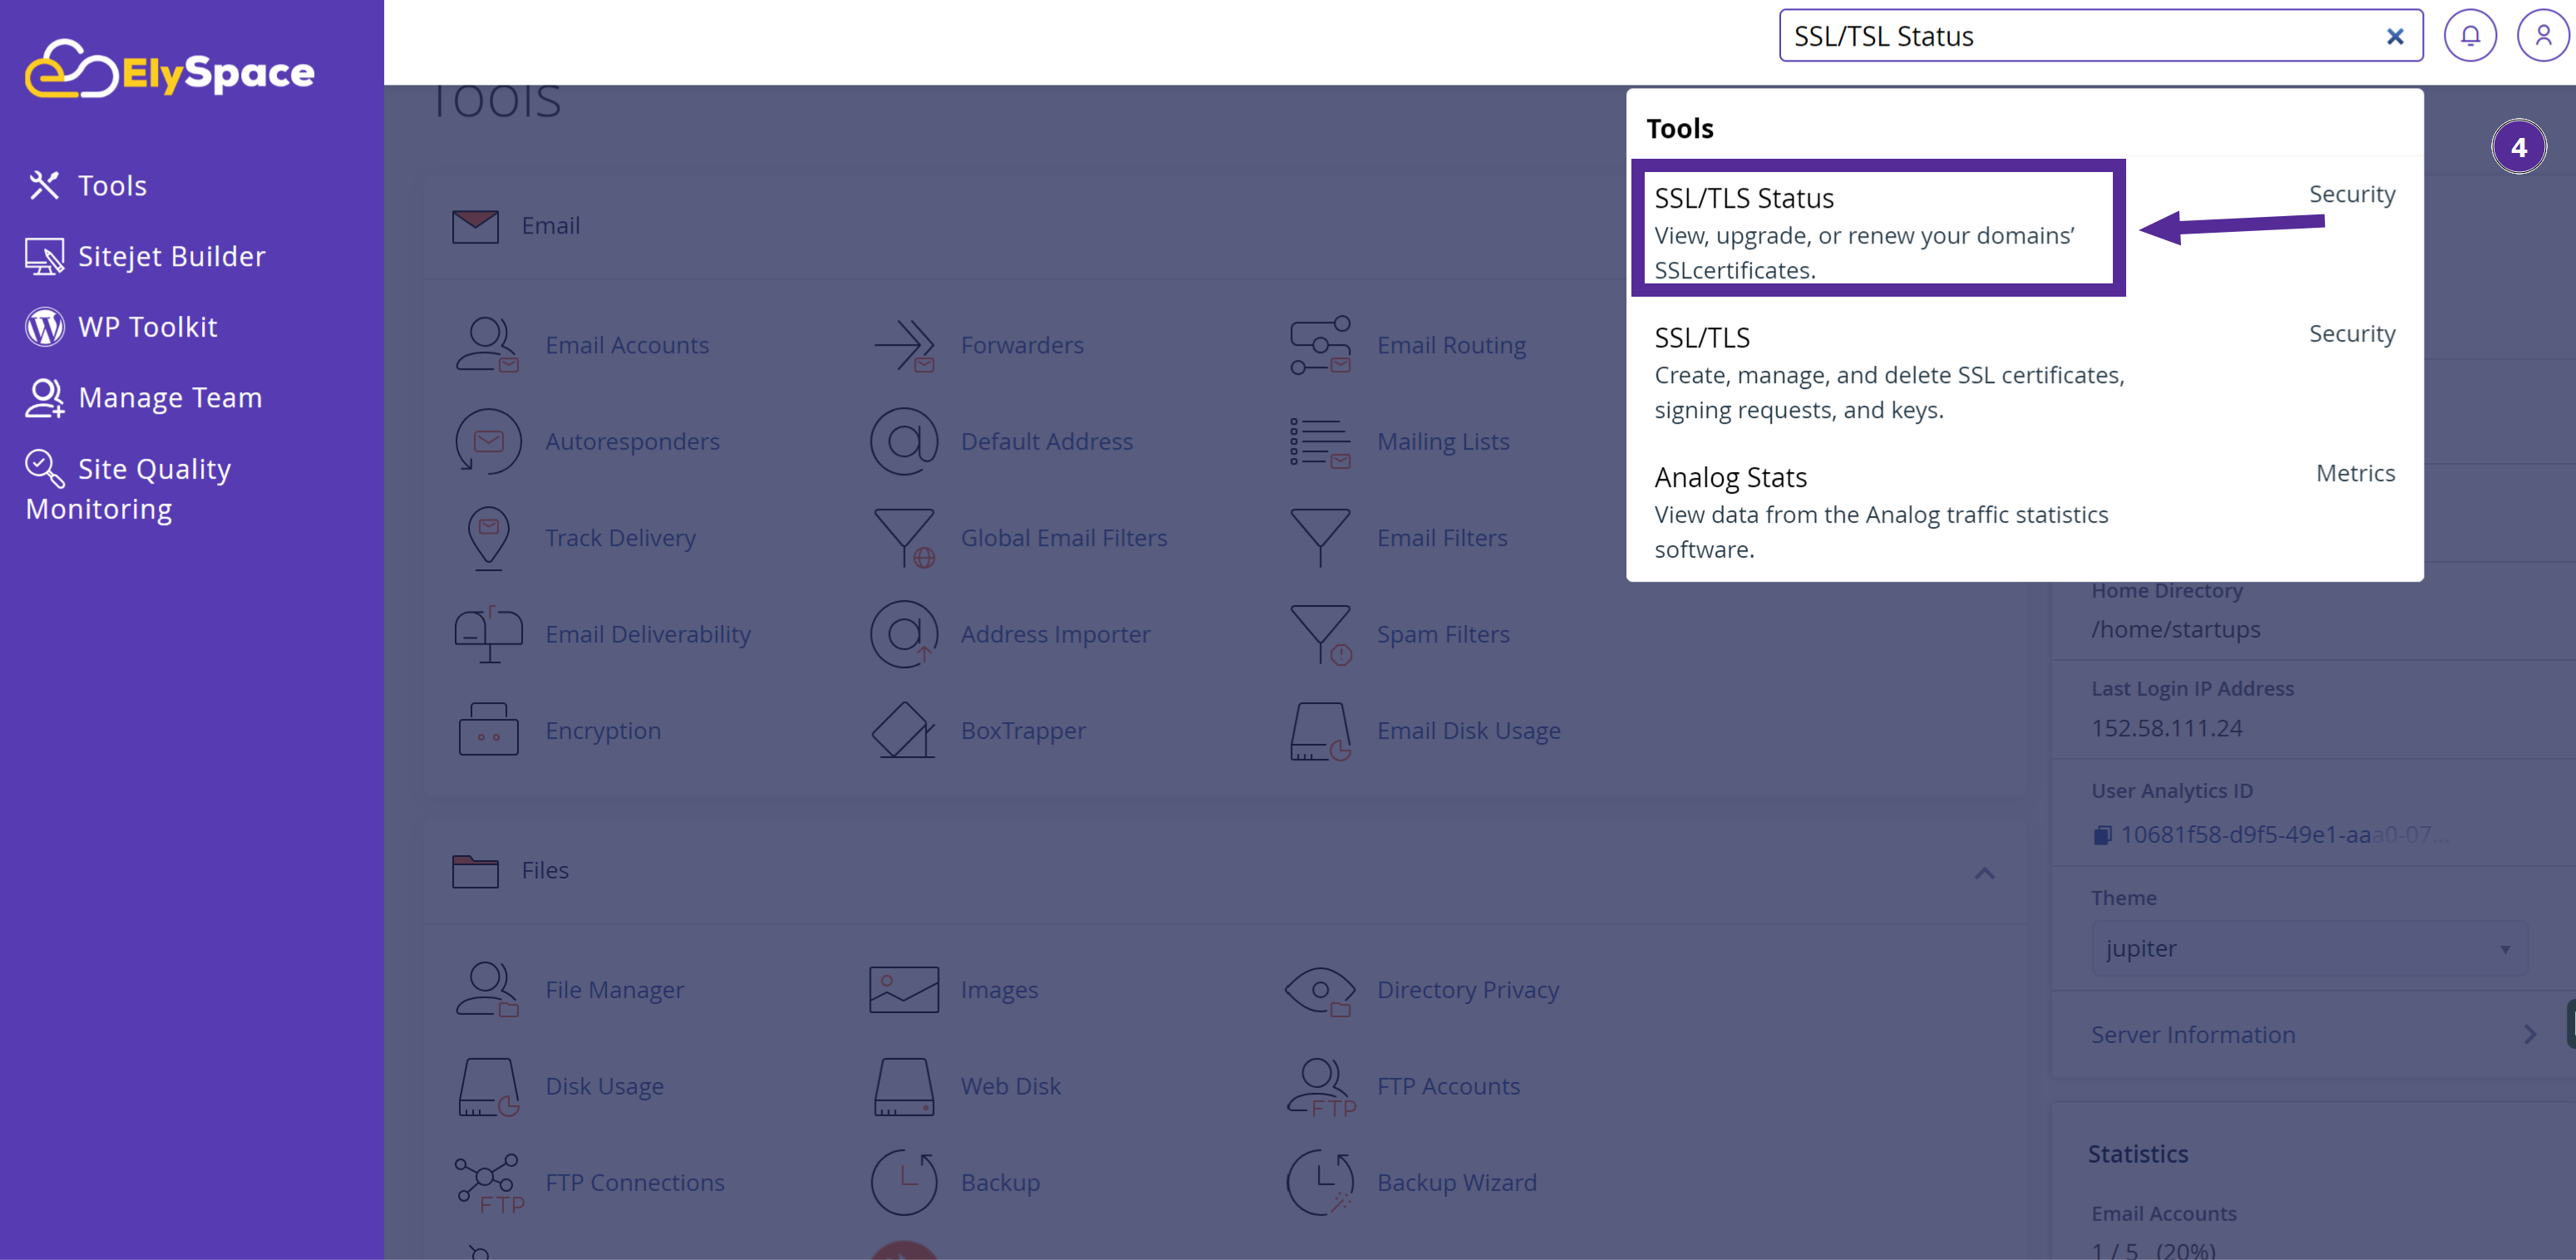Expand the Files section chevron
Image resolution: width=2576 pixels, height=1260 pixels.
(1986, 873)
